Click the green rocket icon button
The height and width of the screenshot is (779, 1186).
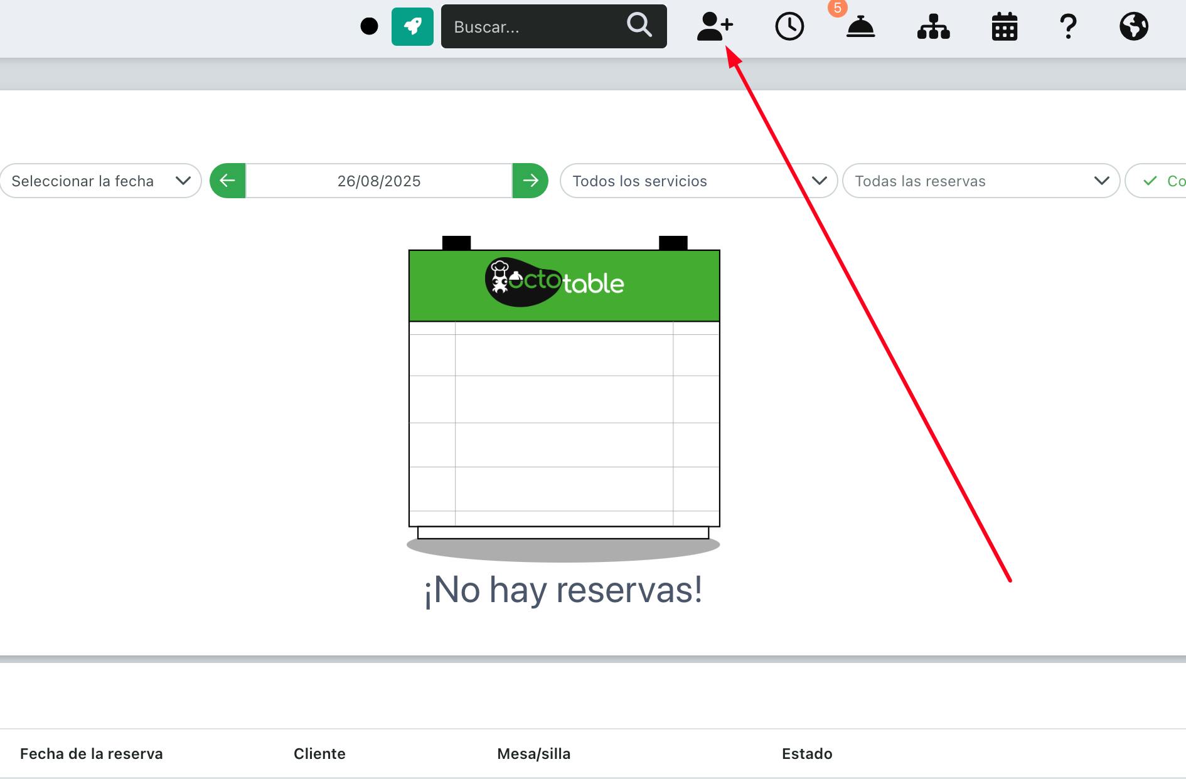pos(412,26)
